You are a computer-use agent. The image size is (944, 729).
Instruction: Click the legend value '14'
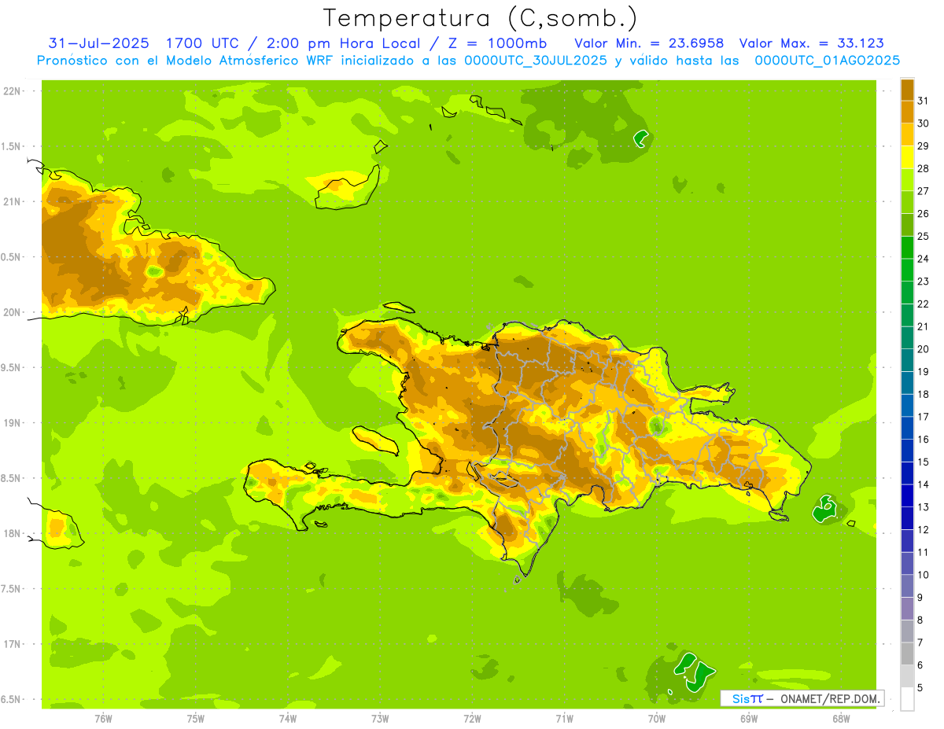(x=924, y=484)
